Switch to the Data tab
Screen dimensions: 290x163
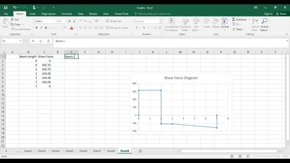(x=81, y=14)
